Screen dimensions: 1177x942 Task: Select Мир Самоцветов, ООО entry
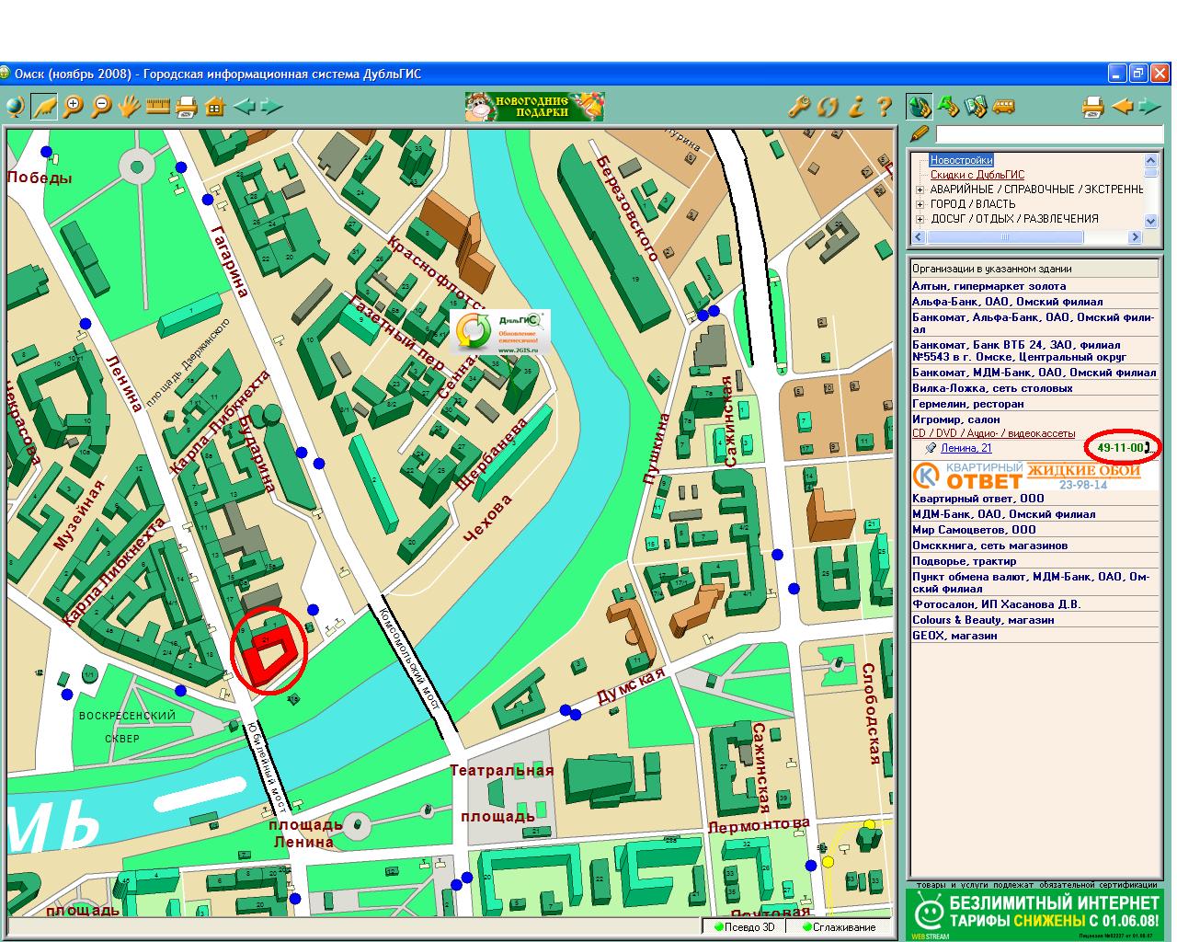[x=1034, y=530]
